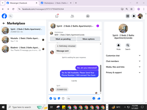Mute this conversation with bell icon
147x110 pixels.
point(118,45)
